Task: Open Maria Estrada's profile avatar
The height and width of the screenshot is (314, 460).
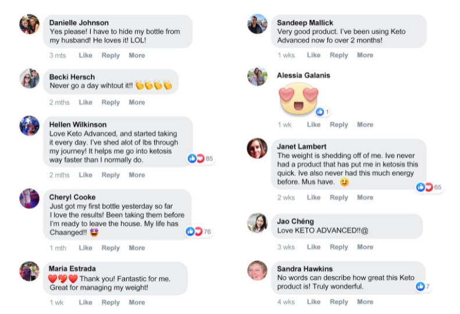Action: pyautogui.click(x=29, y=271)
